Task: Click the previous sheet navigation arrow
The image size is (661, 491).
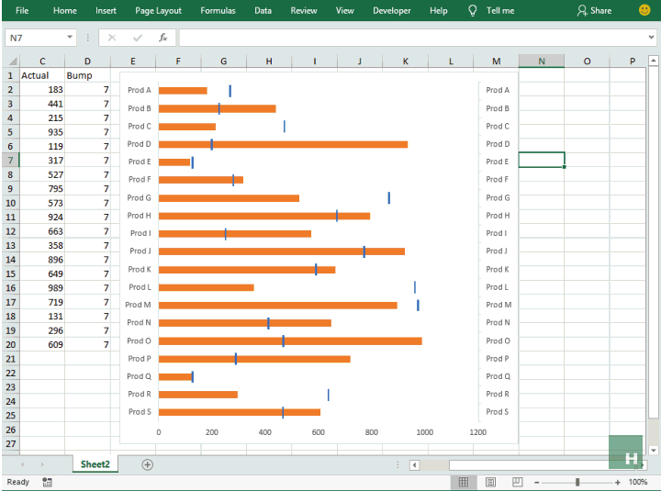Action: tap(22, 464)
